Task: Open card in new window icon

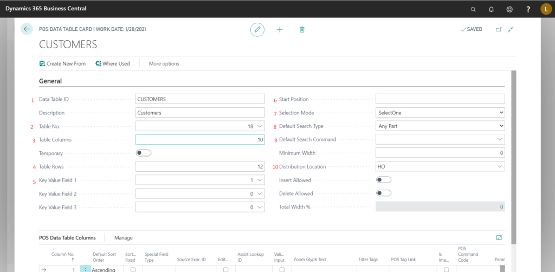Action: pos(499,29)
